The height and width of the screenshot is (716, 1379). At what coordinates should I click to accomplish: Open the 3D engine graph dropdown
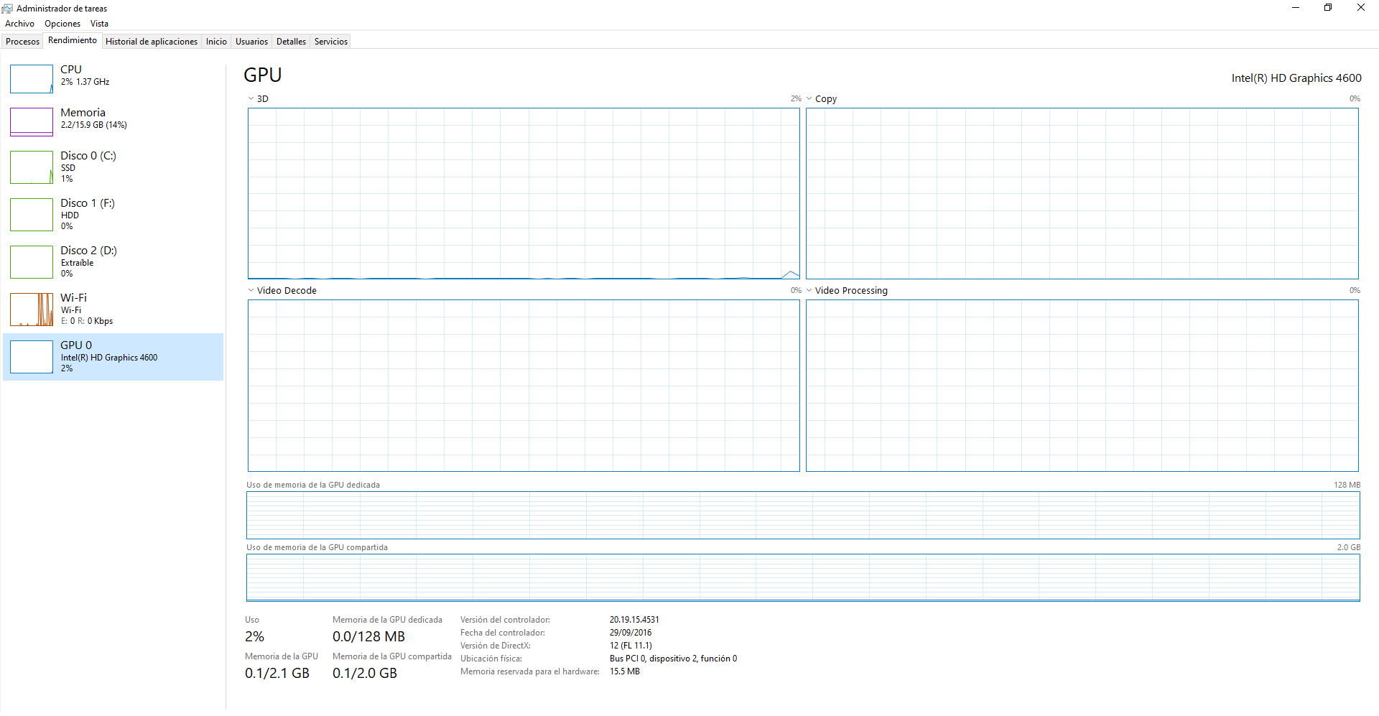coord(251,99)
